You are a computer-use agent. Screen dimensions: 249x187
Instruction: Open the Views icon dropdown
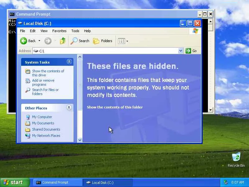(x=123, y=41)
